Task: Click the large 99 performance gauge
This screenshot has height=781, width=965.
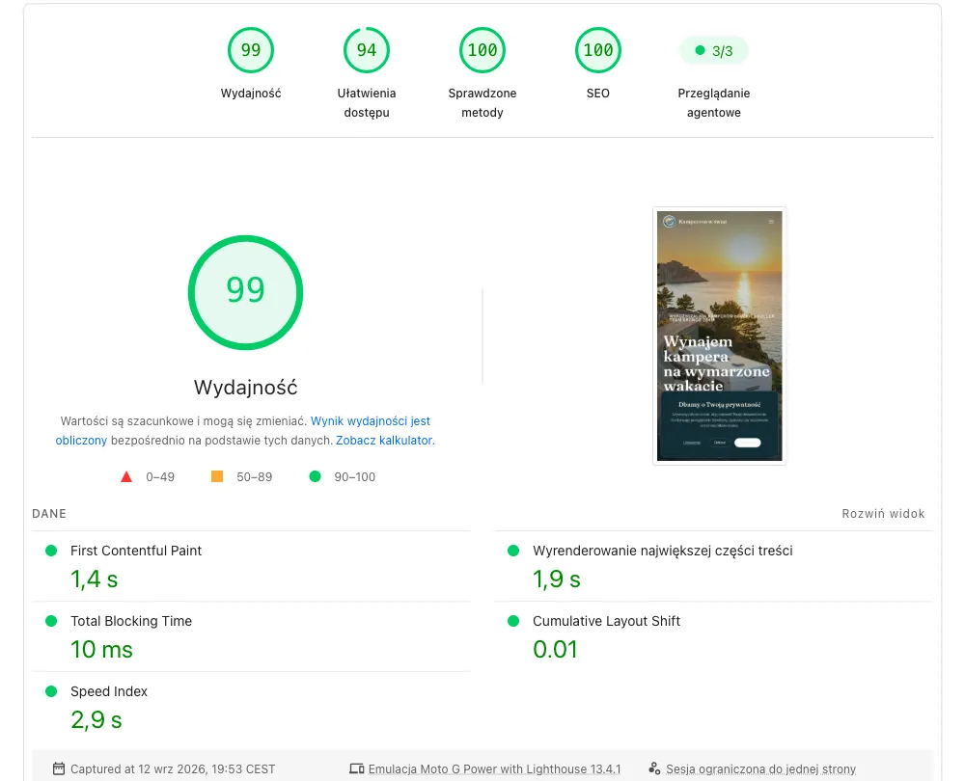Action: click(x=245, y=293)
